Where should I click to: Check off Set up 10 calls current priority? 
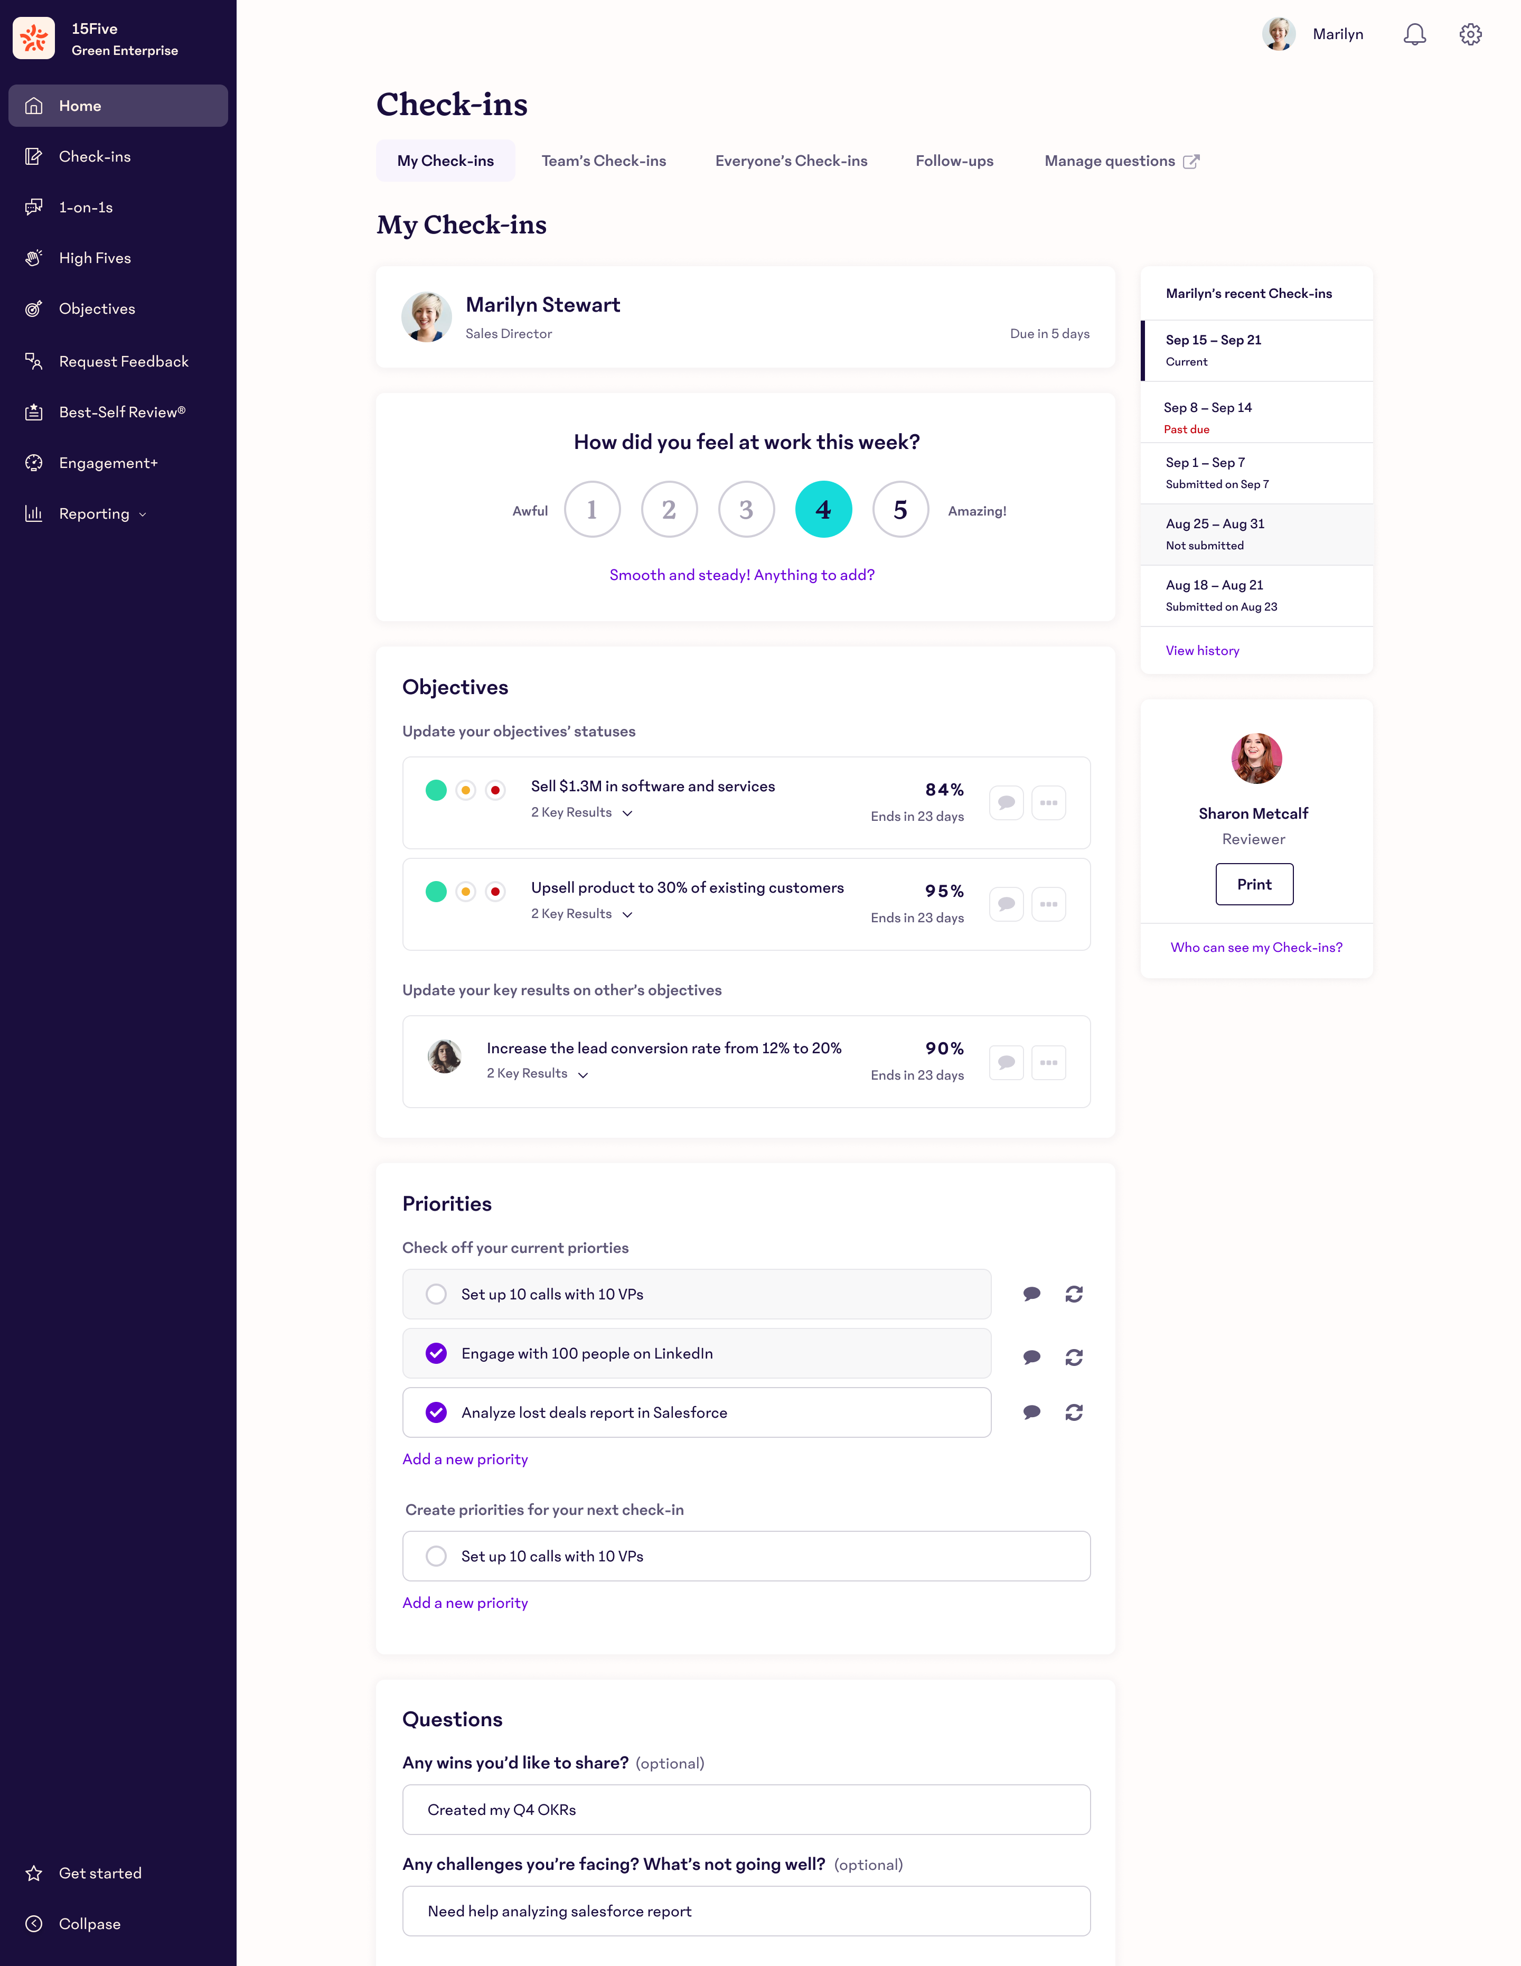(x=437, y=1295)
